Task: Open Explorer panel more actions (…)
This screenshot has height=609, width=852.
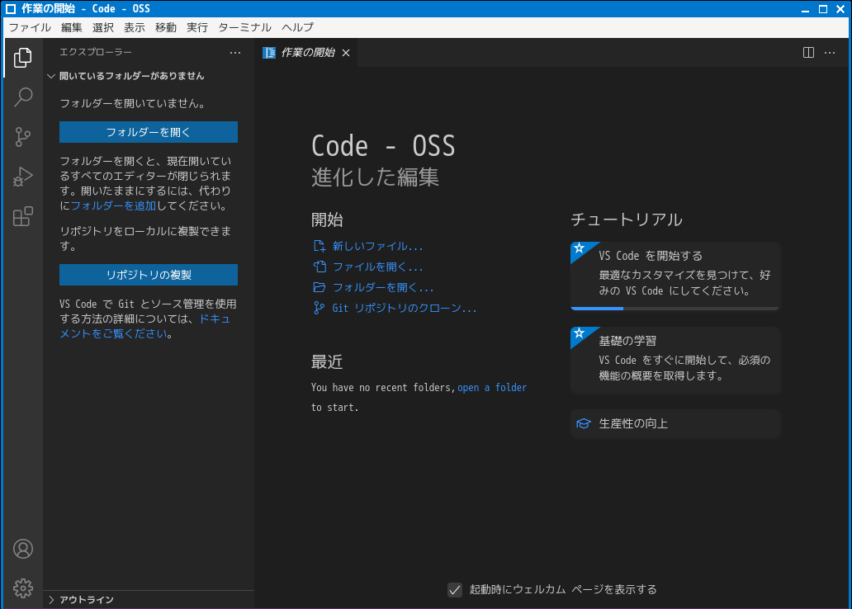Action: 235,53
